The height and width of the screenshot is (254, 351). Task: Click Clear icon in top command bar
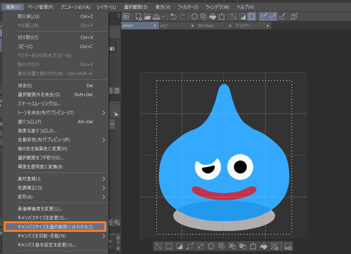click(194, 17)
